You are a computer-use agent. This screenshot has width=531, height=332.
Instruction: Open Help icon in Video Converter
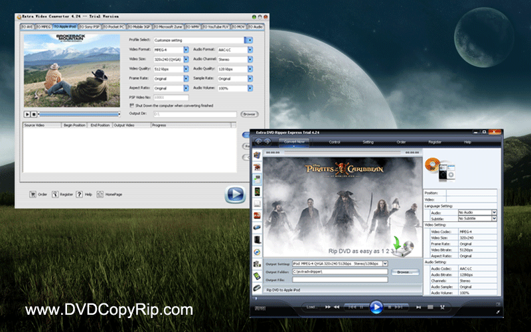79,194
